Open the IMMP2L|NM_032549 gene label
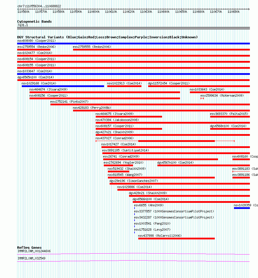The height and width of the screenshot is (278, 258). 31,258
